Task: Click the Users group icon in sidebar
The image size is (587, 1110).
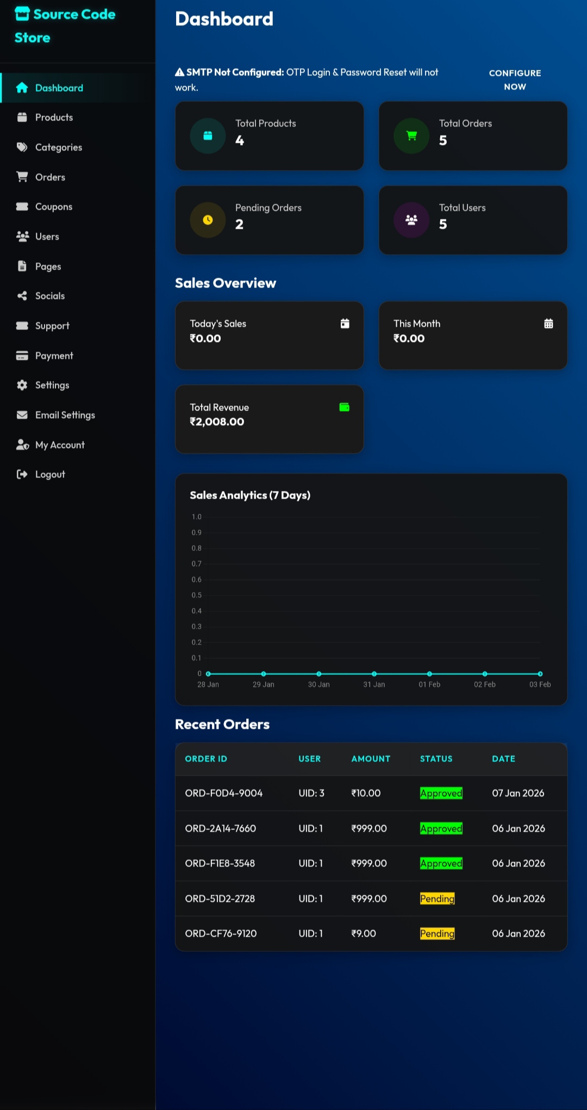Action: click(x=22, y=236)
